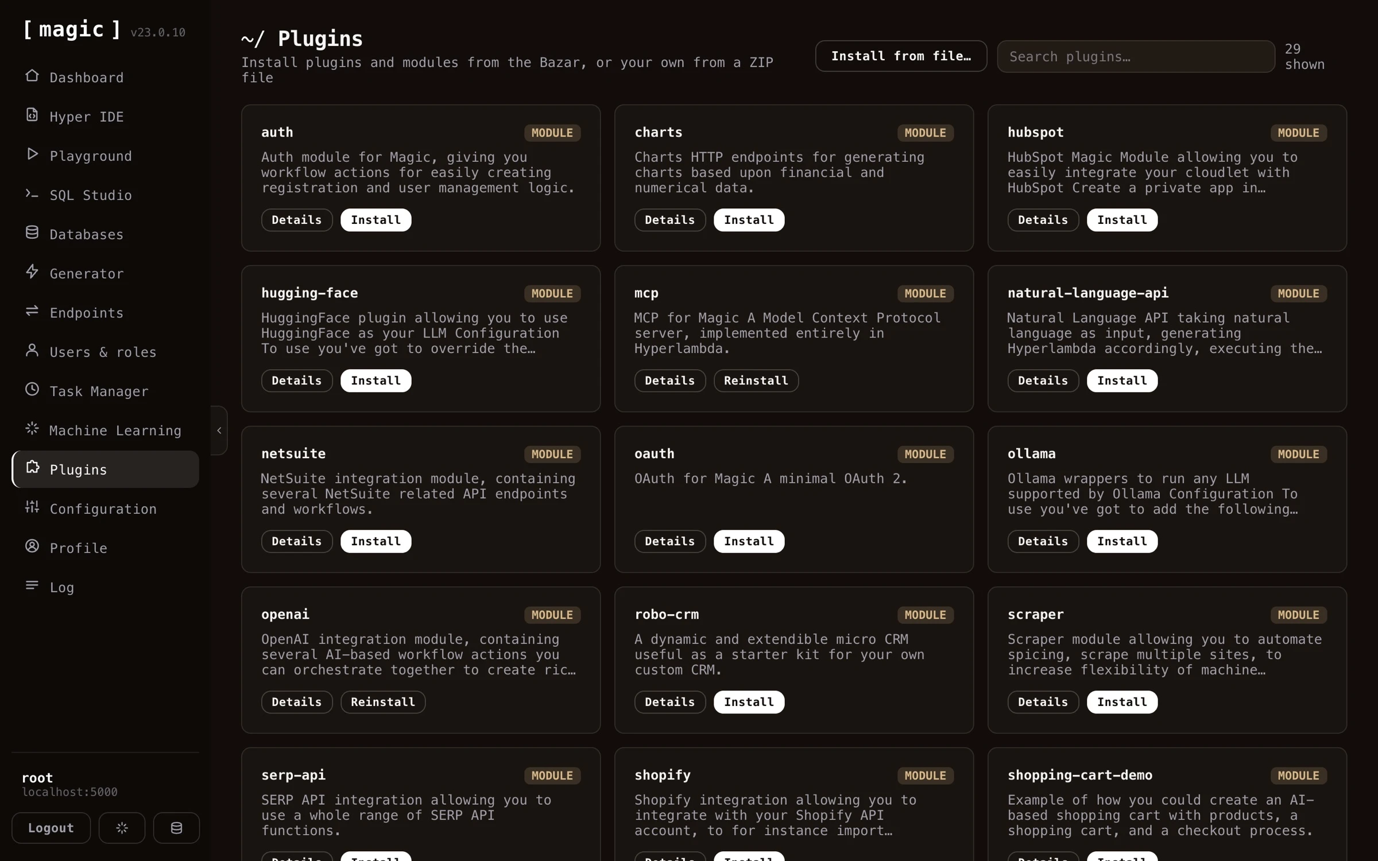Open the Task Manager section
The width and height of the screenshot is (1378, 861).
click(x=105, y=391)
